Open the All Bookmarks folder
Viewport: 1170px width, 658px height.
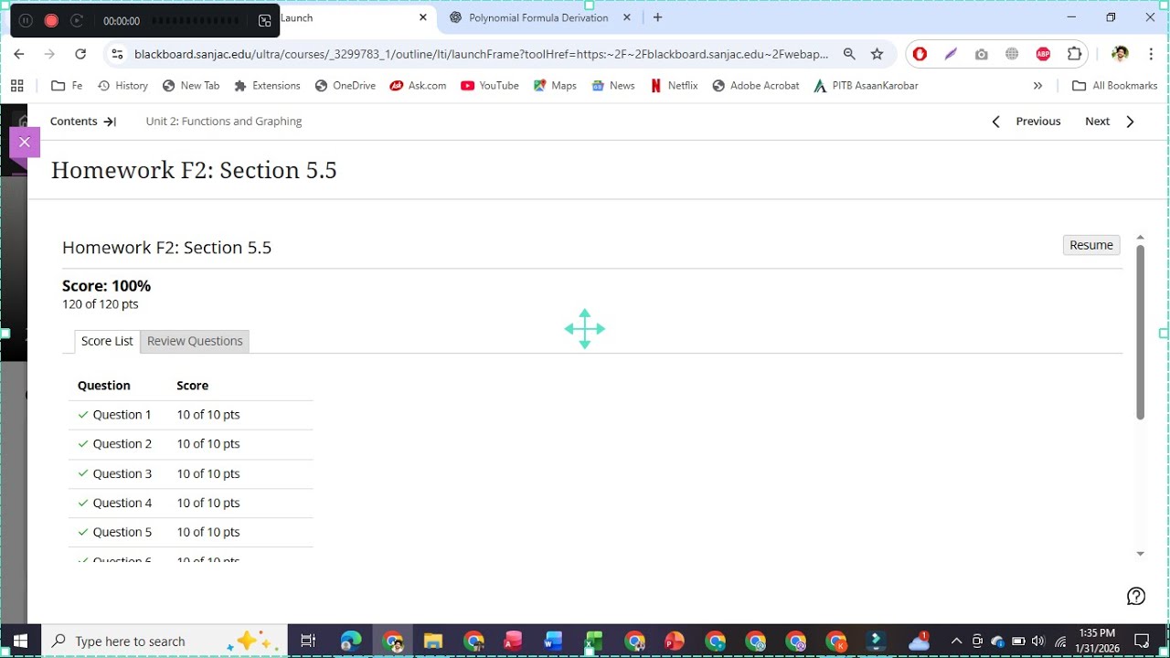tap(1114, 85)
